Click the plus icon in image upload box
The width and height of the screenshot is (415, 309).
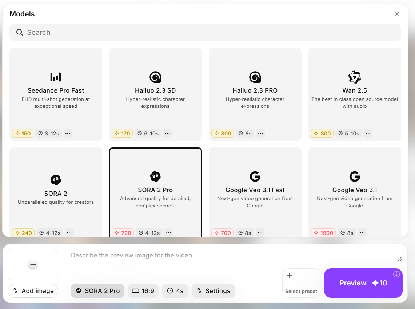pyautogui.click(x=33, y=265)
